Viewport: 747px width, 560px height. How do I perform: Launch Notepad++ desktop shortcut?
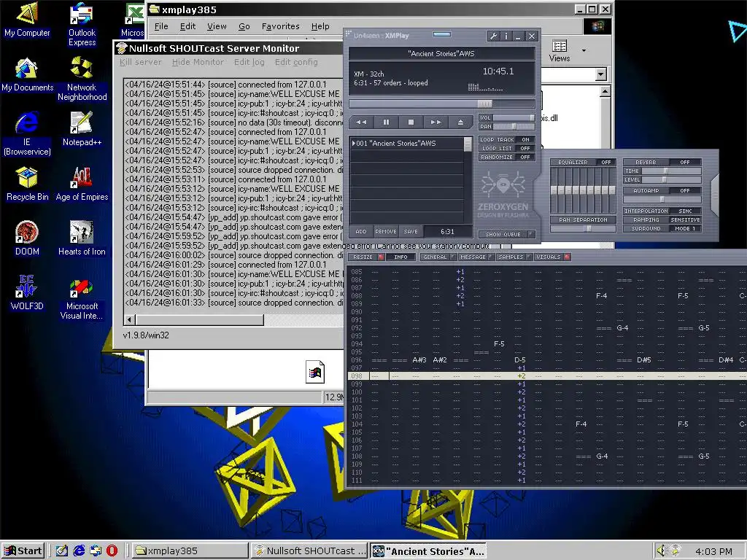(82, 128)
